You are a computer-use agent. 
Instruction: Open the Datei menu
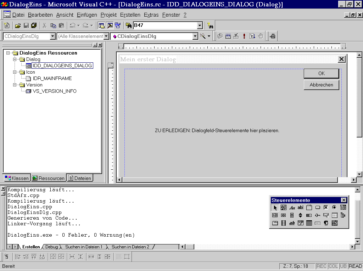pos(18,15)
